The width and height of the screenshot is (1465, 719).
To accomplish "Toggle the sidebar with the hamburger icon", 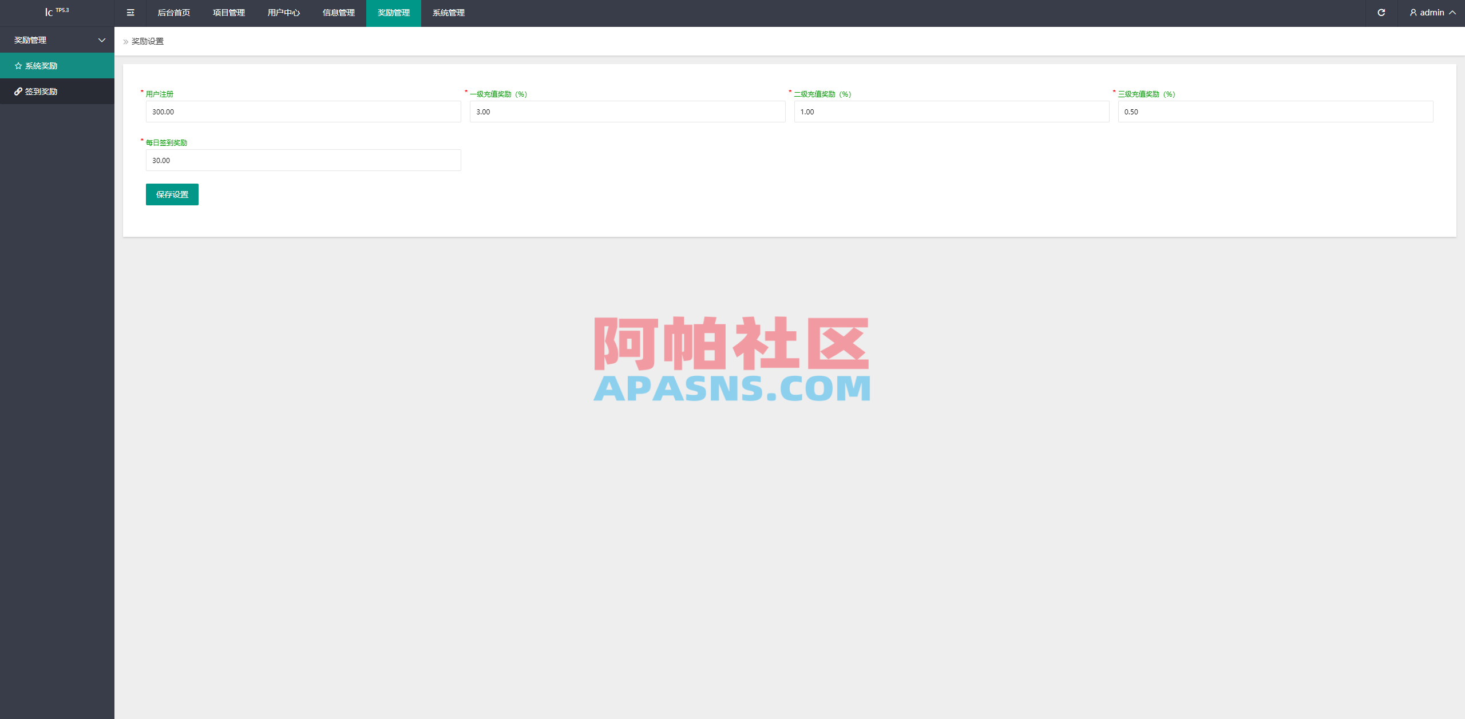I will 130,13.
